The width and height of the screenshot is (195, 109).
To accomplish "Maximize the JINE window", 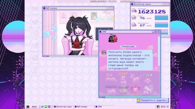I will (x=156, y=32).
